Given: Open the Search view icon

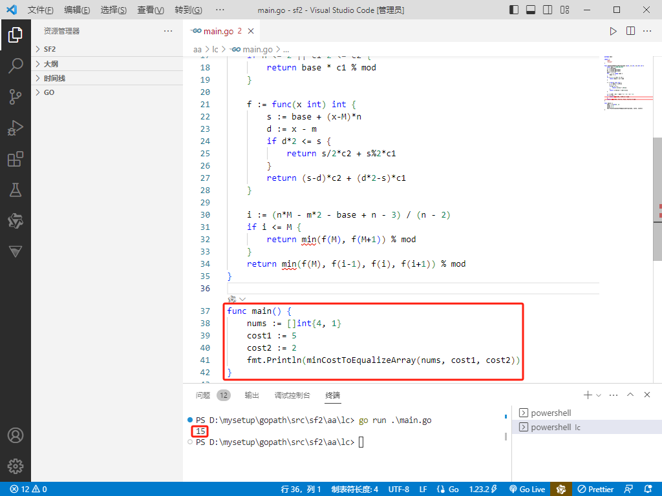Looking at the screenshot, I should click(16, 66).
